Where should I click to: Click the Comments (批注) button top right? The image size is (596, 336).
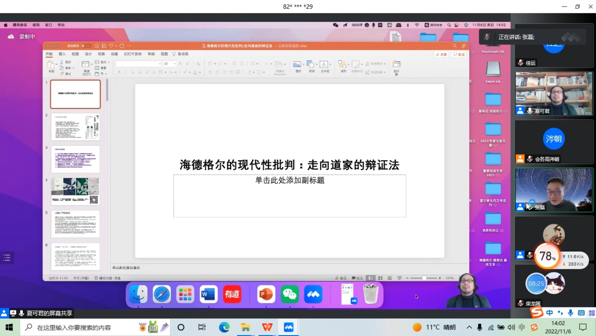tap(459, 54)
